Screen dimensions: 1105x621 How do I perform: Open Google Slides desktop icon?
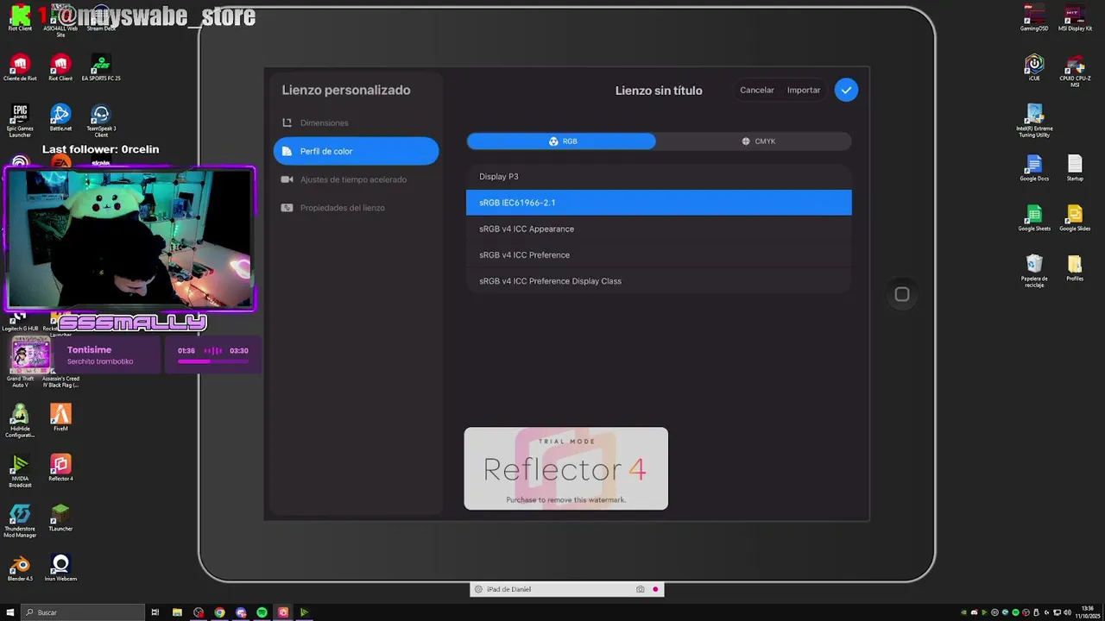[1075, 218]
